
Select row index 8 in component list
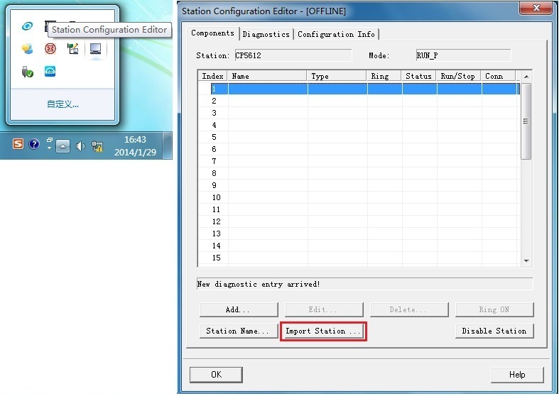coord(359,173)
